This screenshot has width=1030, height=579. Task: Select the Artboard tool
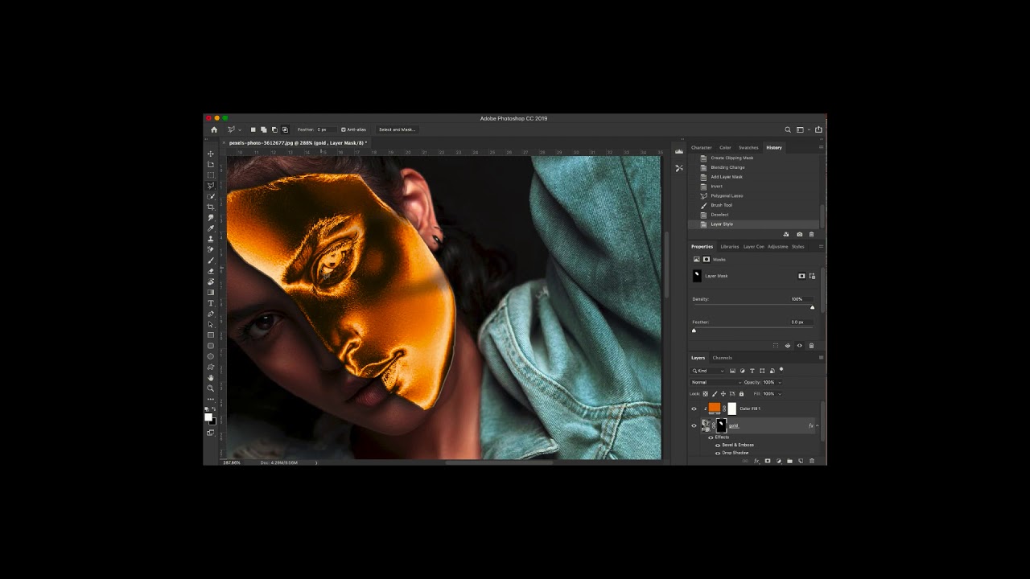pyautogui.click(x=211, y=164)
